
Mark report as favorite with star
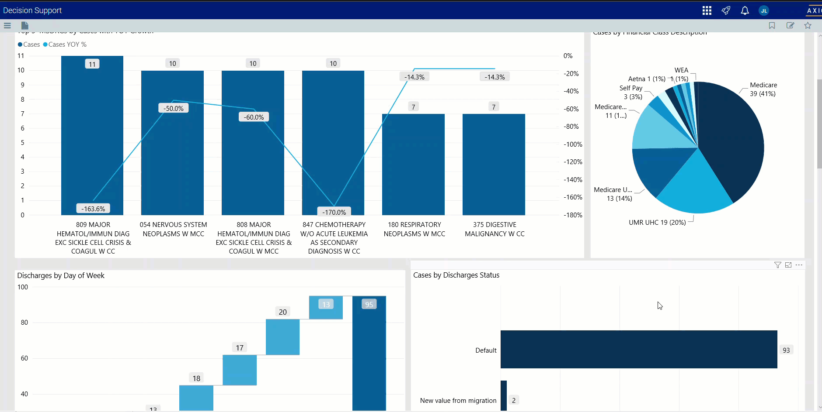click(808, 26)
